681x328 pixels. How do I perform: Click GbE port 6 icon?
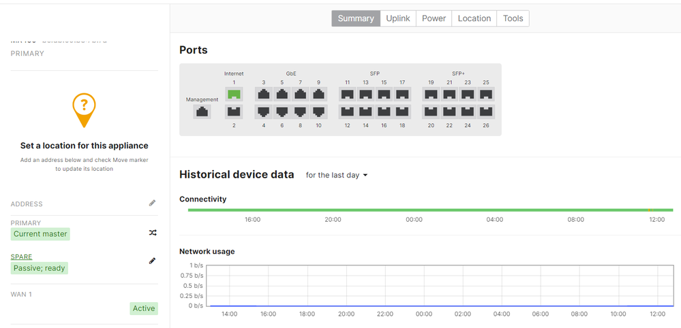pyautogui.click(x=282, y=112)
